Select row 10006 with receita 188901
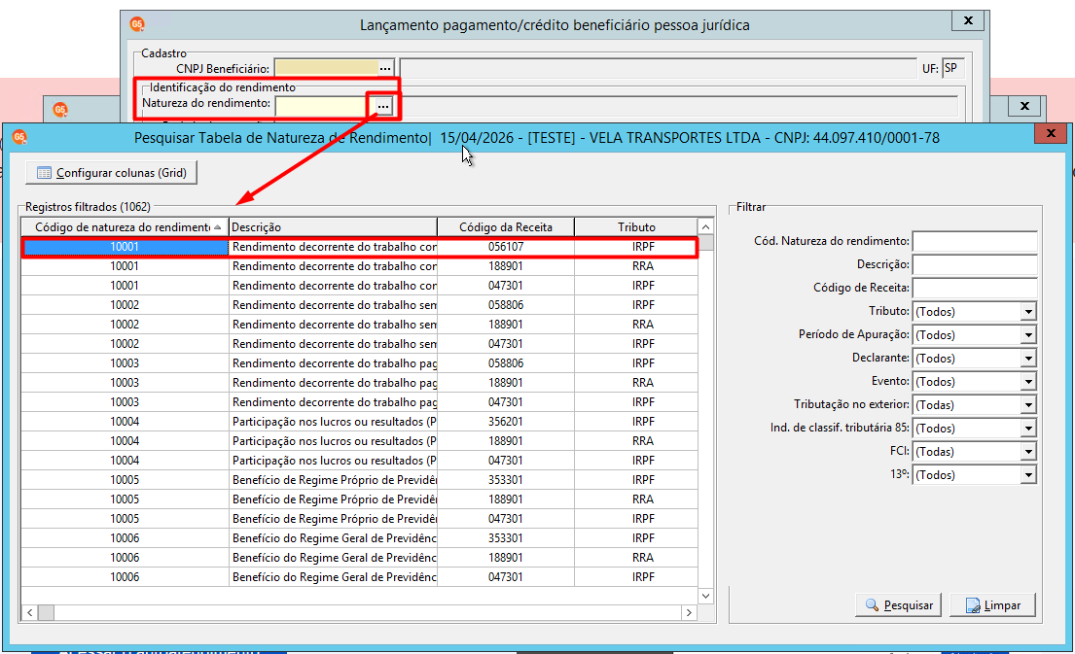 click(x=359, y=558)
